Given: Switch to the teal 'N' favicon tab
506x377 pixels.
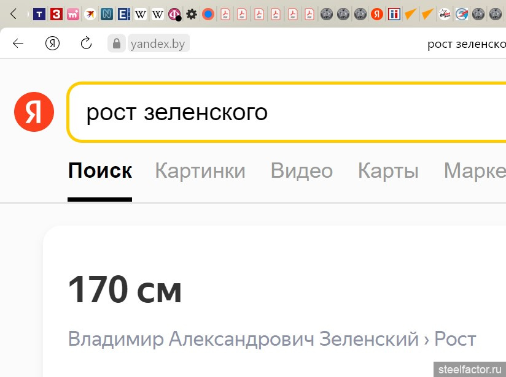Looking at the screenshot, I should 107,14.
